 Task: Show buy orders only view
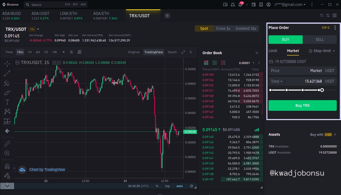point(215,63)
